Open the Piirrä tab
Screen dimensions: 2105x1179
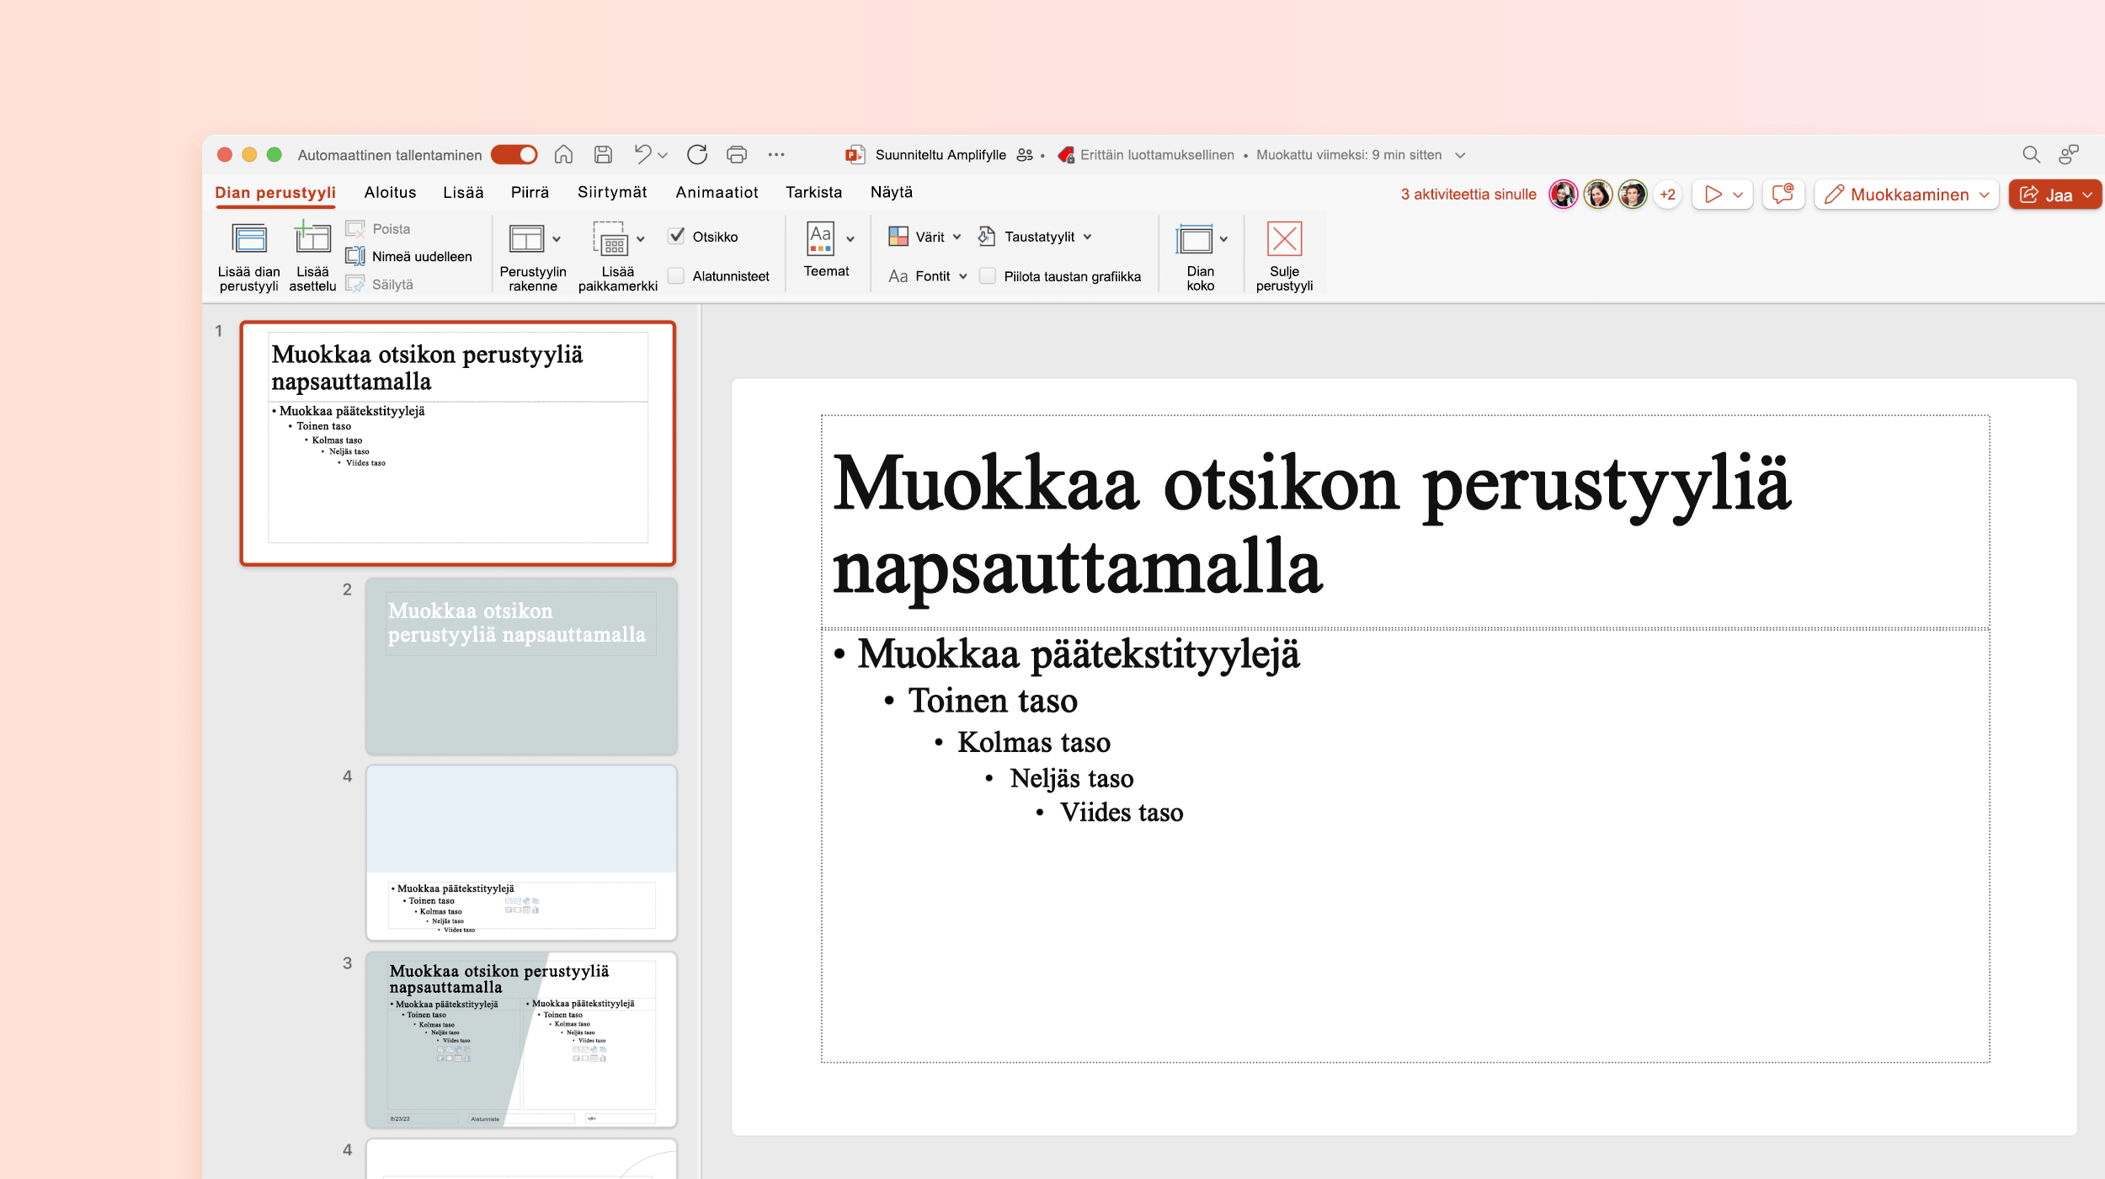coord(530,192)
